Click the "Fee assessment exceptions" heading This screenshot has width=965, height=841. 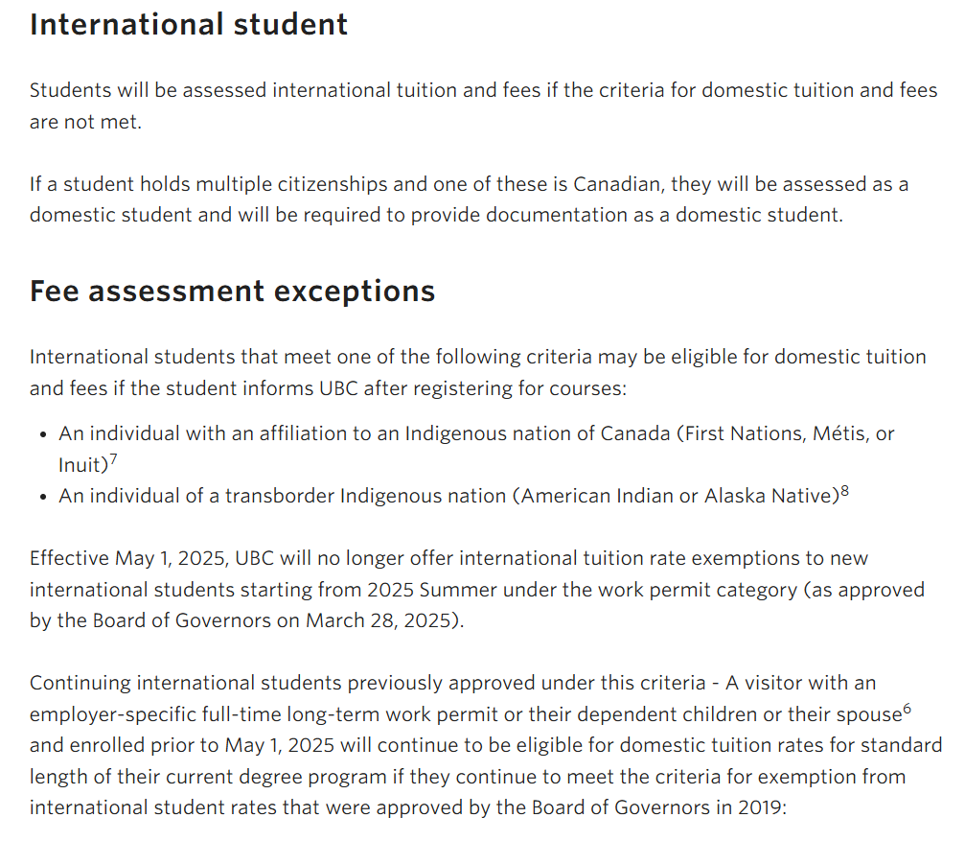pyautogui.click(x=232, y=291)
